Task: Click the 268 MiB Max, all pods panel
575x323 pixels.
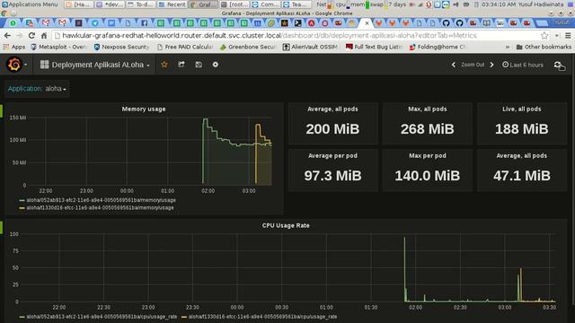Action: 428,124
